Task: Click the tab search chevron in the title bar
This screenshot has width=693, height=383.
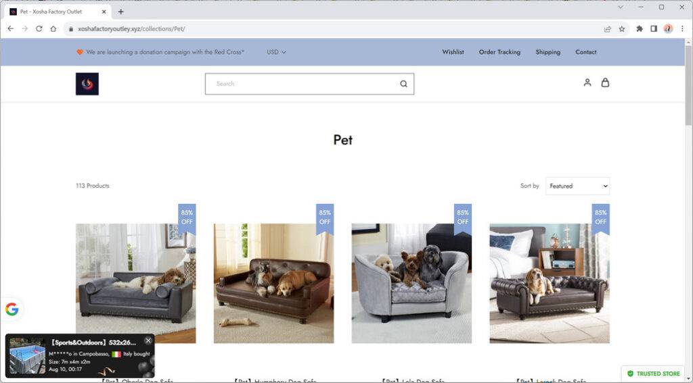Action: [x=621, y=7]
